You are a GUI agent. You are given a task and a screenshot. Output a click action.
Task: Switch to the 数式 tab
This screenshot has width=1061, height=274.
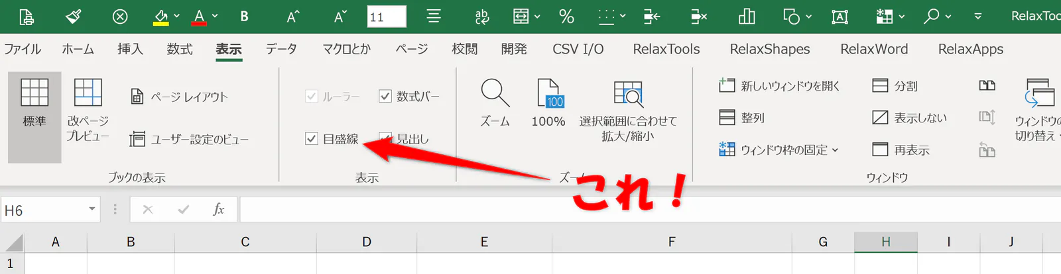179,49
